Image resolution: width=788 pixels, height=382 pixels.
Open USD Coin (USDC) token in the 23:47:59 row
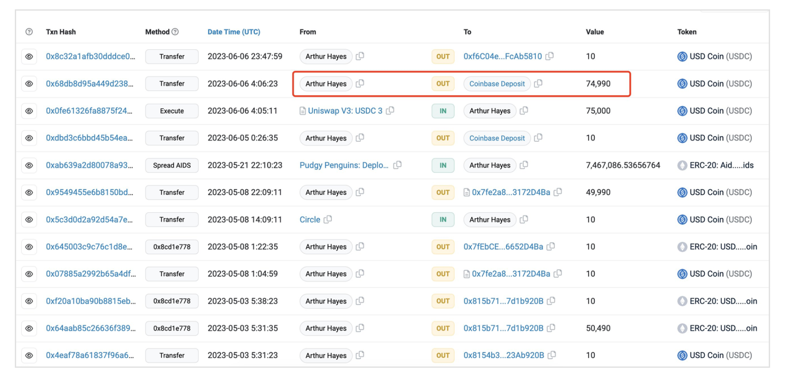pyautogui.click(x=721, y=56)
